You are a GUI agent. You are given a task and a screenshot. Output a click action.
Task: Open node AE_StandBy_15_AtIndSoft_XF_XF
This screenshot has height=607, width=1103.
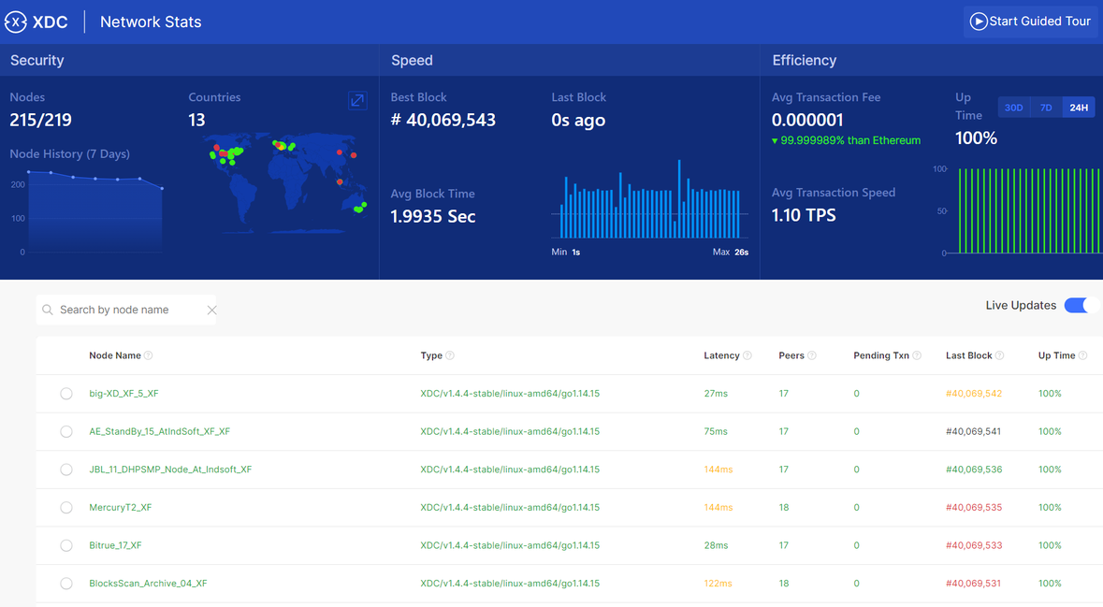tap(159, 431)
